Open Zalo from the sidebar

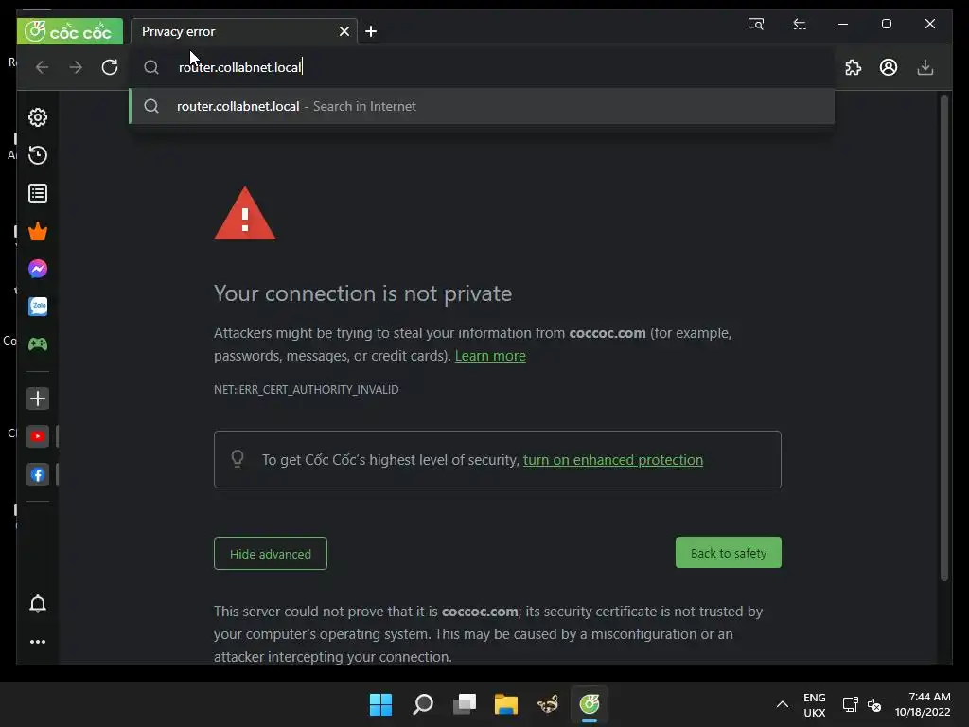click(x=38, y=307)
